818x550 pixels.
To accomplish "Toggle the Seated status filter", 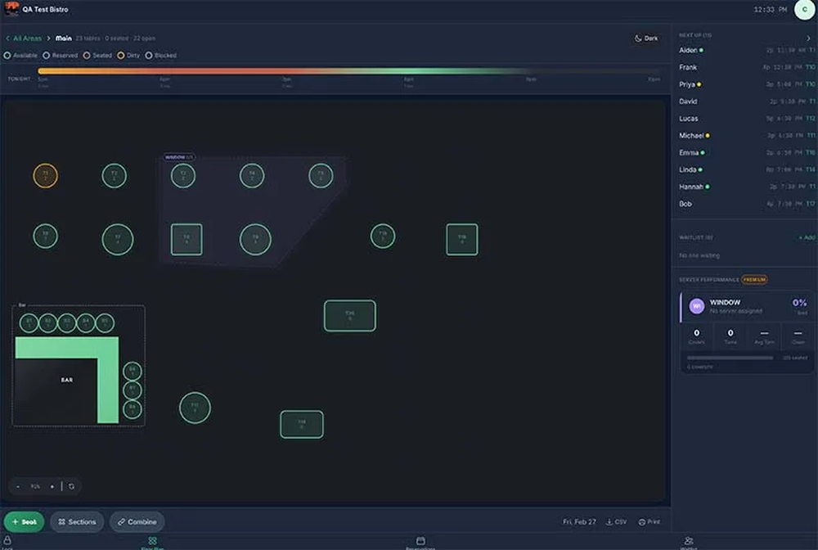I will [x=97, y=56].
